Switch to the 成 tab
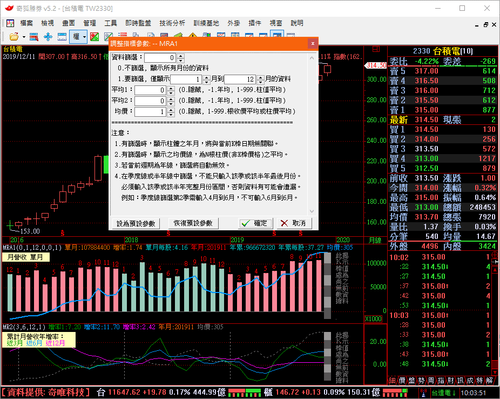Image resolution: width=500 pixels, height=399 pixels. (x=470, y=381)
